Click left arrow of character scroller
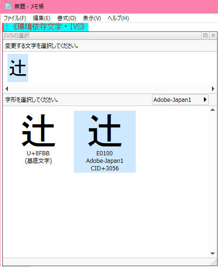 click(7, 89)
